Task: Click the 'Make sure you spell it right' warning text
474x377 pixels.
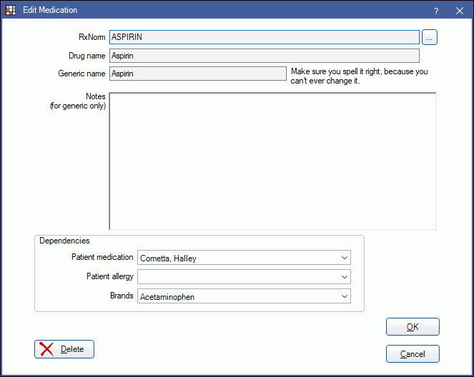Action: pos(359,76)
